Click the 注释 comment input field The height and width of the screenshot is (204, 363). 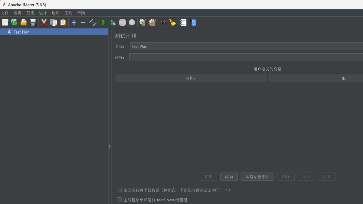tap(246, 57)
